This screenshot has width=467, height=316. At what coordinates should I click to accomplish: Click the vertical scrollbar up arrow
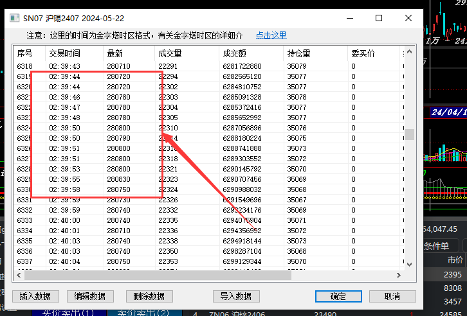(410, 52)
